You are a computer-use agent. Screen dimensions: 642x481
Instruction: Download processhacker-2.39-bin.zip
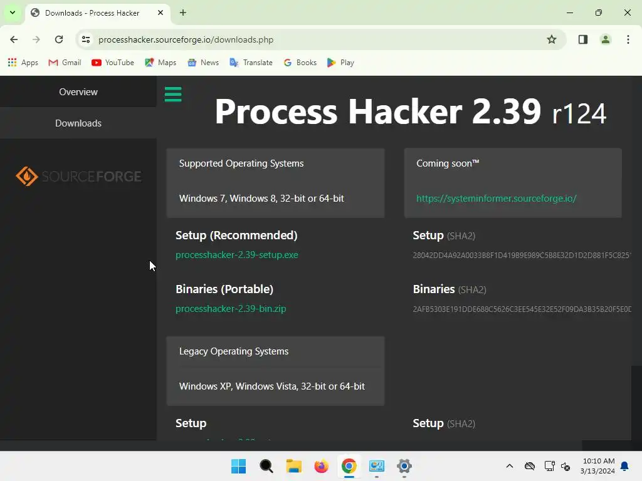(231, 309)
